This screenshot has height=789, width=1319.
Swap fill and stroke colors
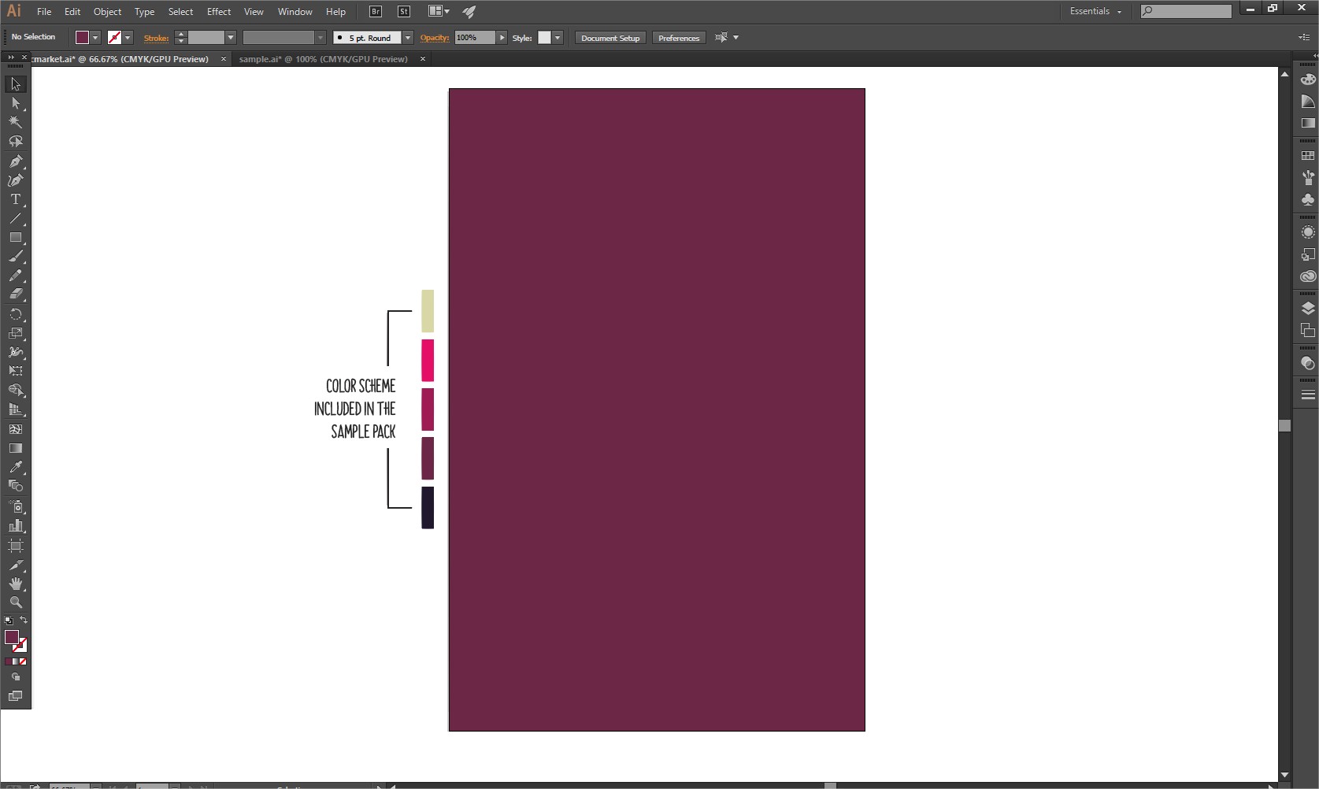point(24,620)
